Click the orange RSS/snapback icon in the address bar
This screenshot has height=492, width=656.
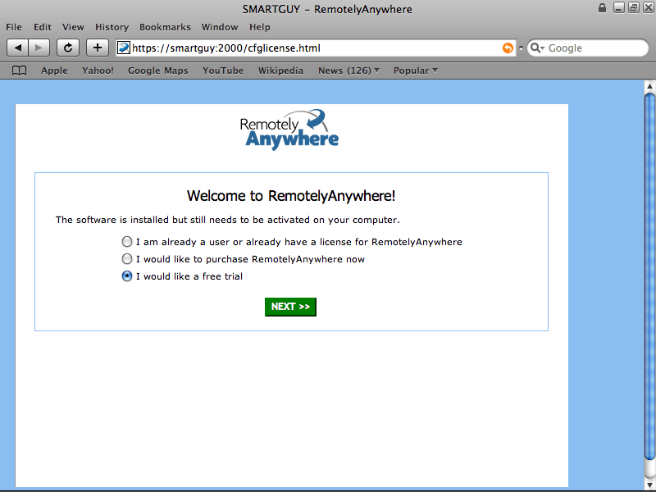click(x=508, y=48)
